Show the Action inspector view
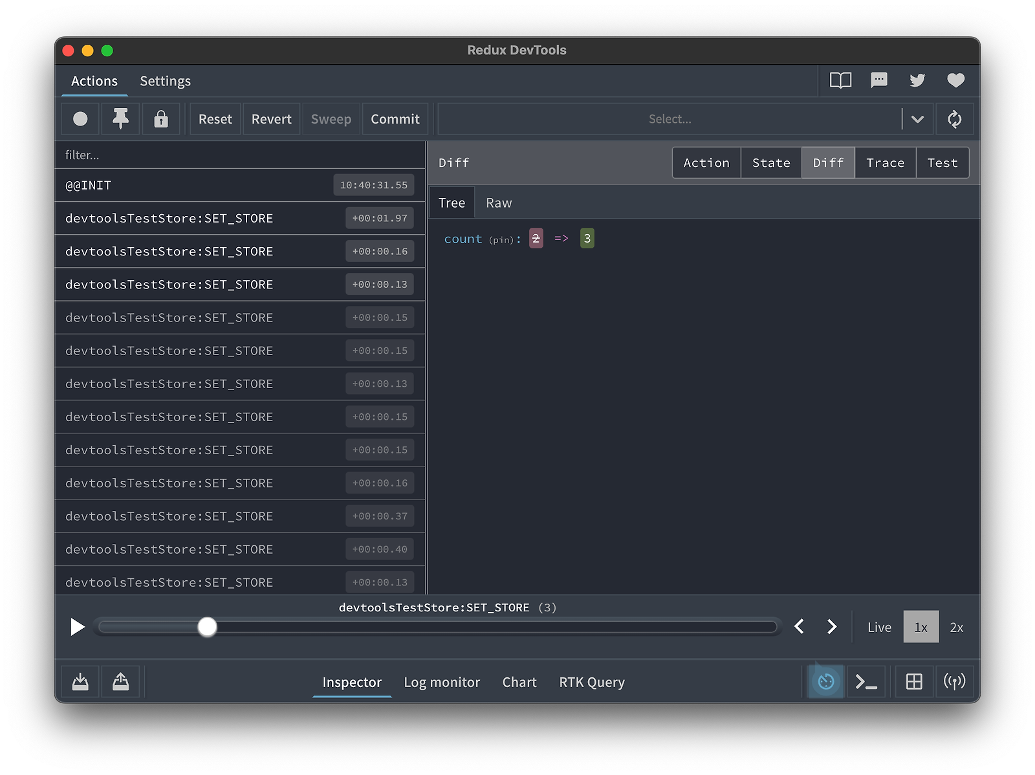The width and height of the screenshot is (1035, 775). point(706,162)
